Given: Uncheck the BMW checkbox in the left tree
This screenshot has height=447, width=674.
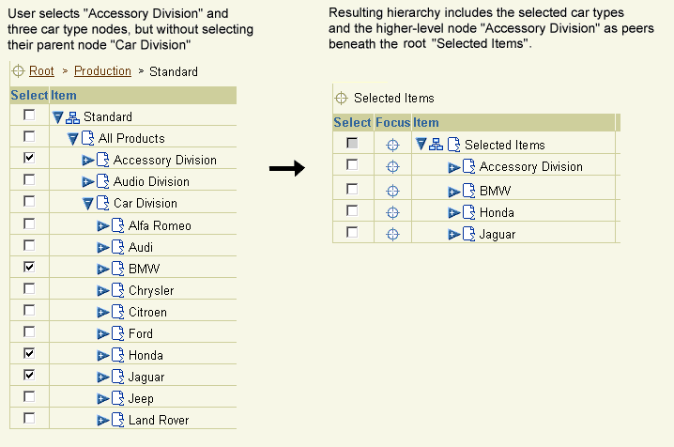Looking at the screenshot, I should click(x=29, y=267).
